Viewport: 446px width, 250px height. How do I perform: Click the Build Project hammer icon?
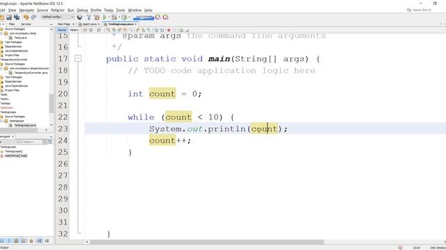89,17
